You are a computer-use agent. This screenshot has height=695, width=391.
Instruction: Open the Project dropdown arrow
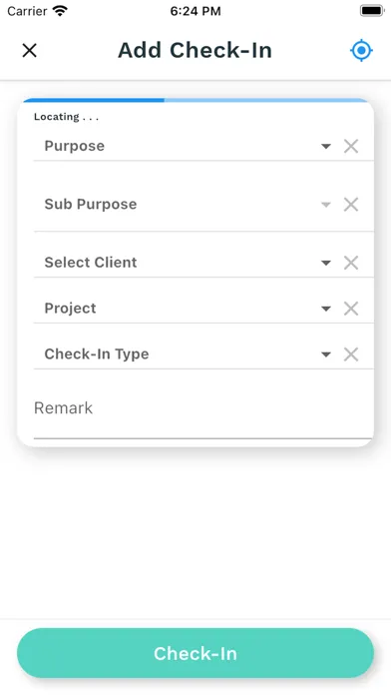(x=326, y=309)
